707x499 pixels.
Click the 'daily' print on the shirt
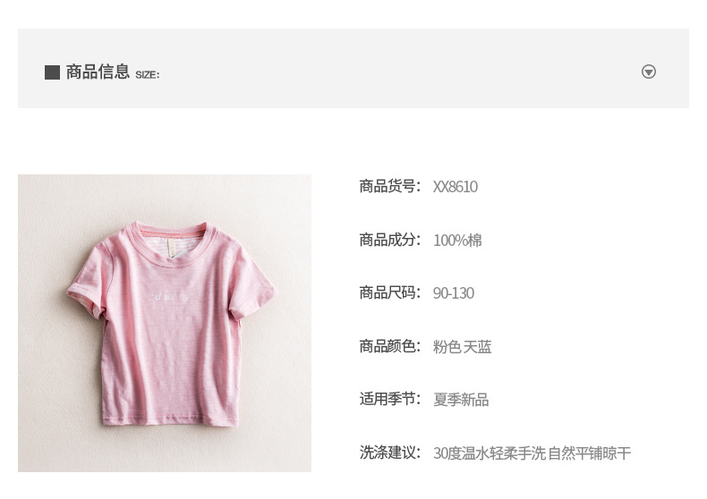coord(171,297)
